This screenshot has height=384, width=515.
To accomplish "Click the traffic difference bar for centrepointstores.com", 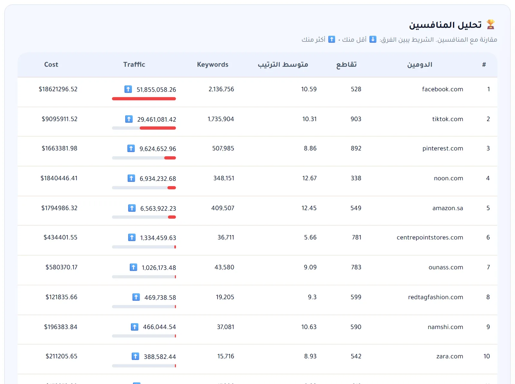I will click(144, 247).
